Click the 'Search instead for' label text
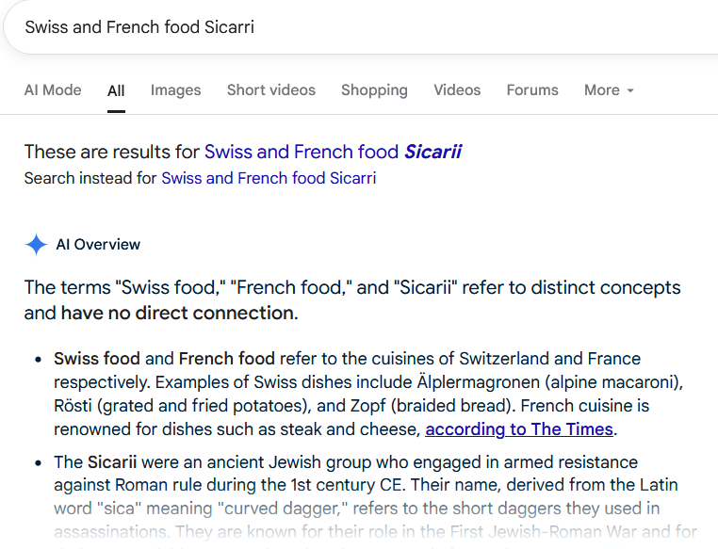Image resolution: width=718 pixels, height=549 pixels. 90,178
